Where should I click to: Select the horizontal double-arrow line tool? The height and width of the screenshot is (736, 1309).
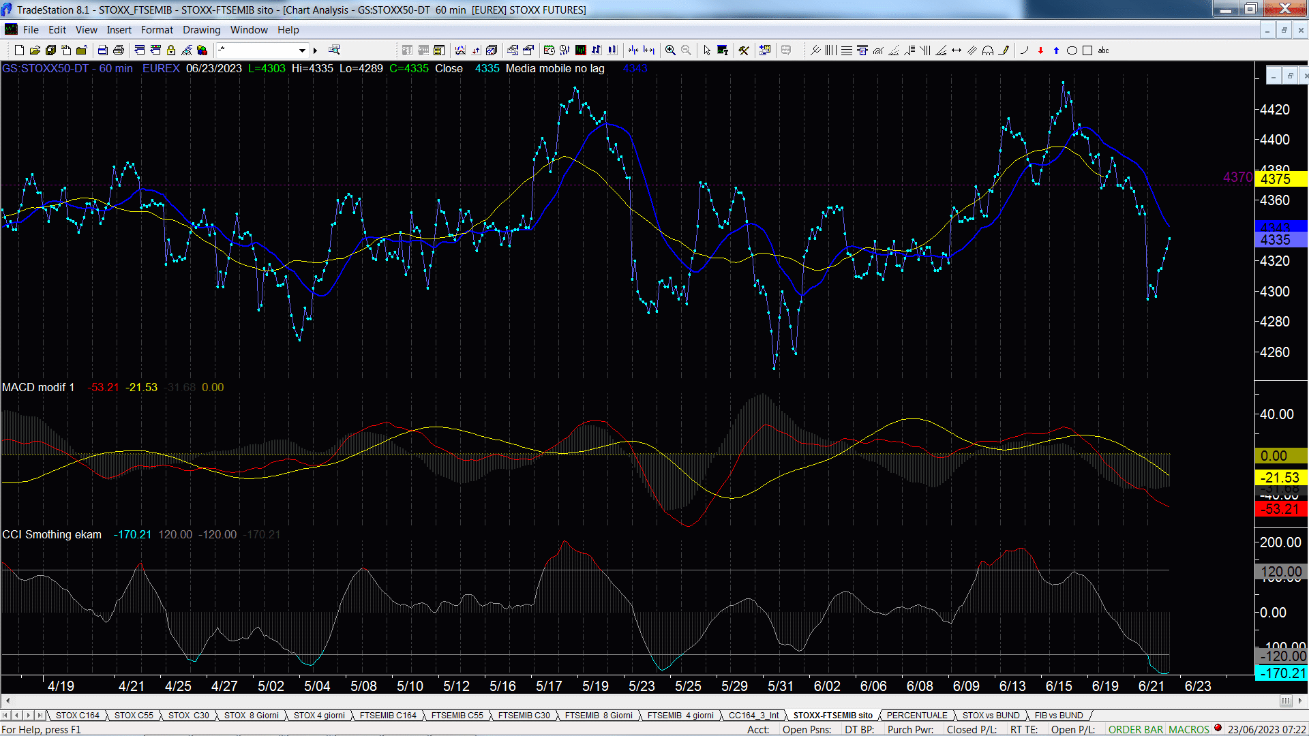coord(957,50)
